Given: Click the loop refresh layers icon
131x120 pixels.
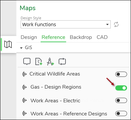Looking at the screenshot, I should 62,61.
